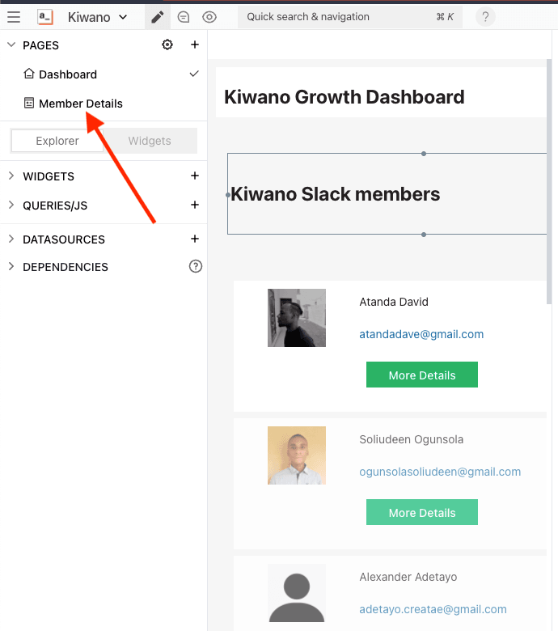Open the hamburger menu icon
This screenshot has height=631, width=558.
coord(14,17)
